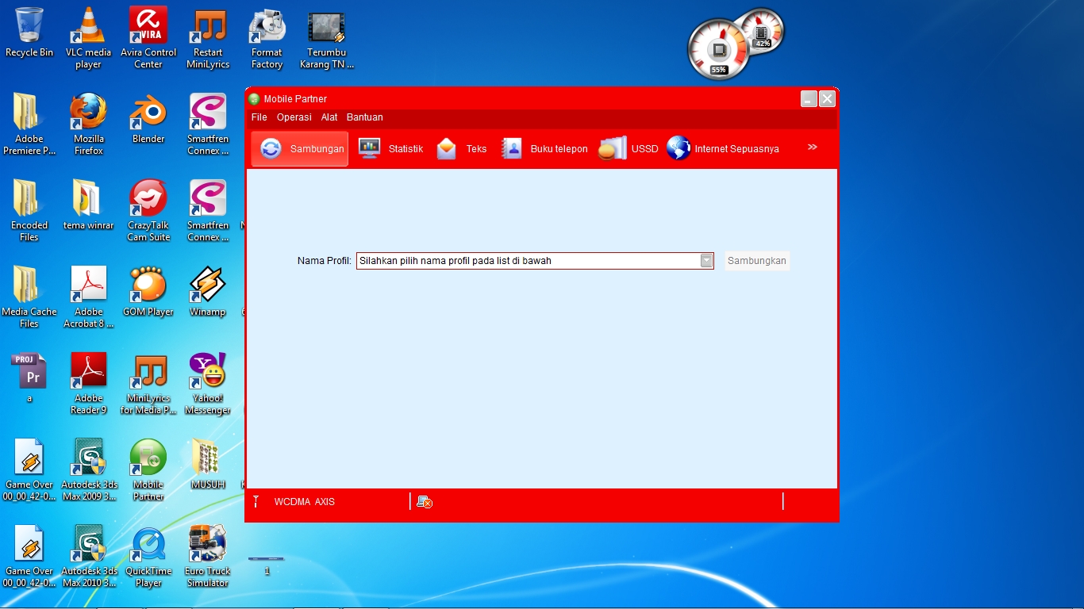Viewport: 1084px width, 609px height.
Task: Select the tema winrar folder
Action: pos(88,205)
